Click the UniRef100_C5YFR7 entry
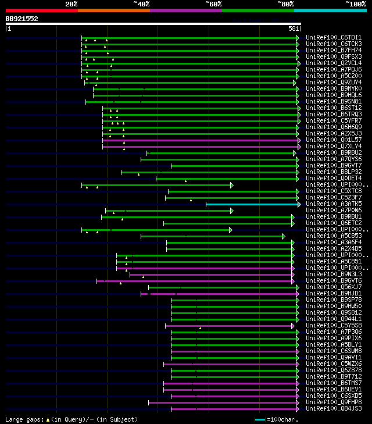This screenshot has width=372, height=424. [334, 120]
